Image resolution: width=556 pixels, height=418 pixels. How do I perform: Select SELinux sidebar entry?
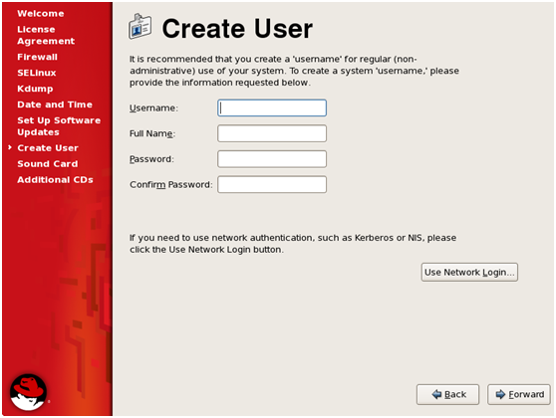coord(37,73)
